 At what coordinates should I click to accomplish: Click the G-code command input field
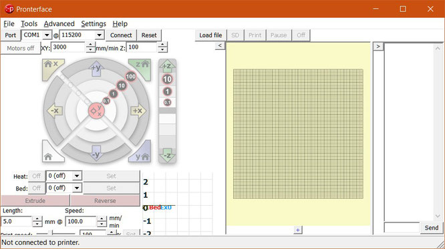pos(402,228)
